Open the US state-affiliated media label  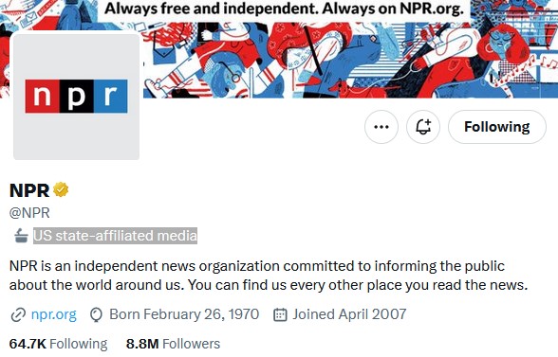coord(115,236)
